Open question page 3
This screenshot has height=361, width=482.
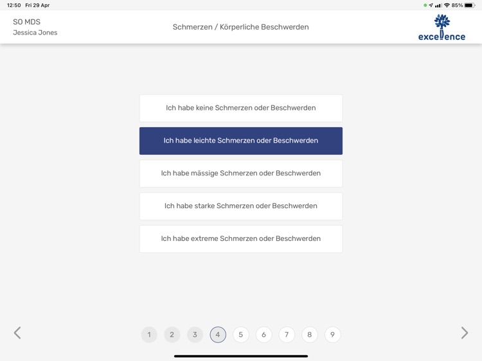click(x=195, y=335)
